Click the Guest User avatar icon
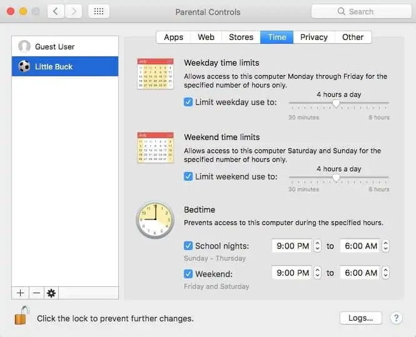 point(24,46)
